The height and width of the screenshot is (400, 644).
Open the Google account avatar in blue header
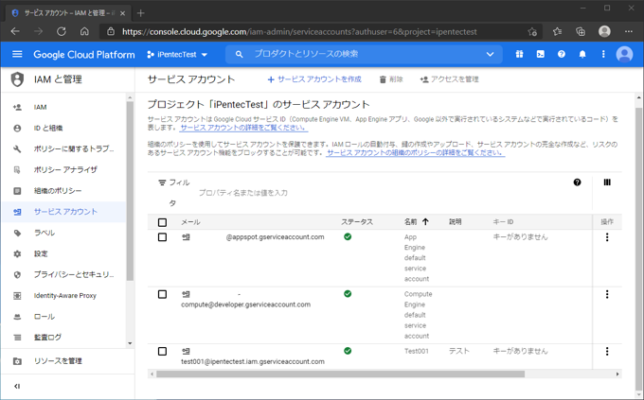tap(624, 54)
